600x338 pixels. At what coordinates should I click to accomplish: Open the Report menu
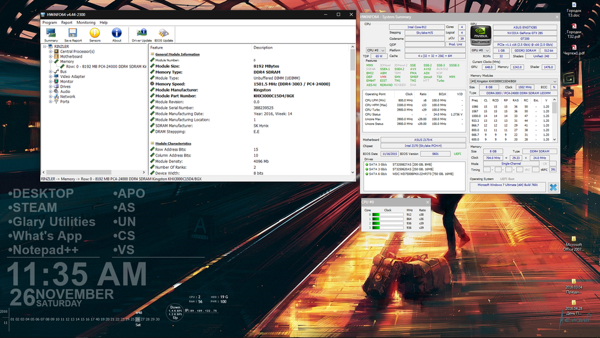[67, 22]
